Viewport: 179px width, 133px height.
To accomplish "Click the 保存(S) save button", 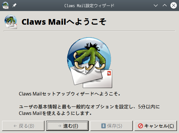I will point(112,126).
